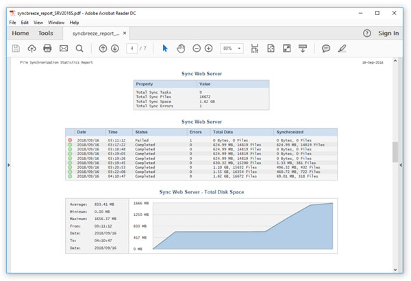Screen dimensions: 411x281
Task: Enter full screen mode icon
Action: pyautogui.click(x=287, y=49)
